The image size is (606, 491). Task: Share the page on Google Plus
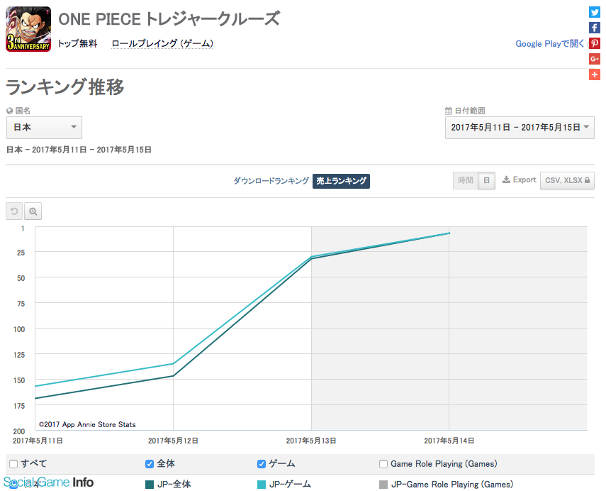coord(595,59)
